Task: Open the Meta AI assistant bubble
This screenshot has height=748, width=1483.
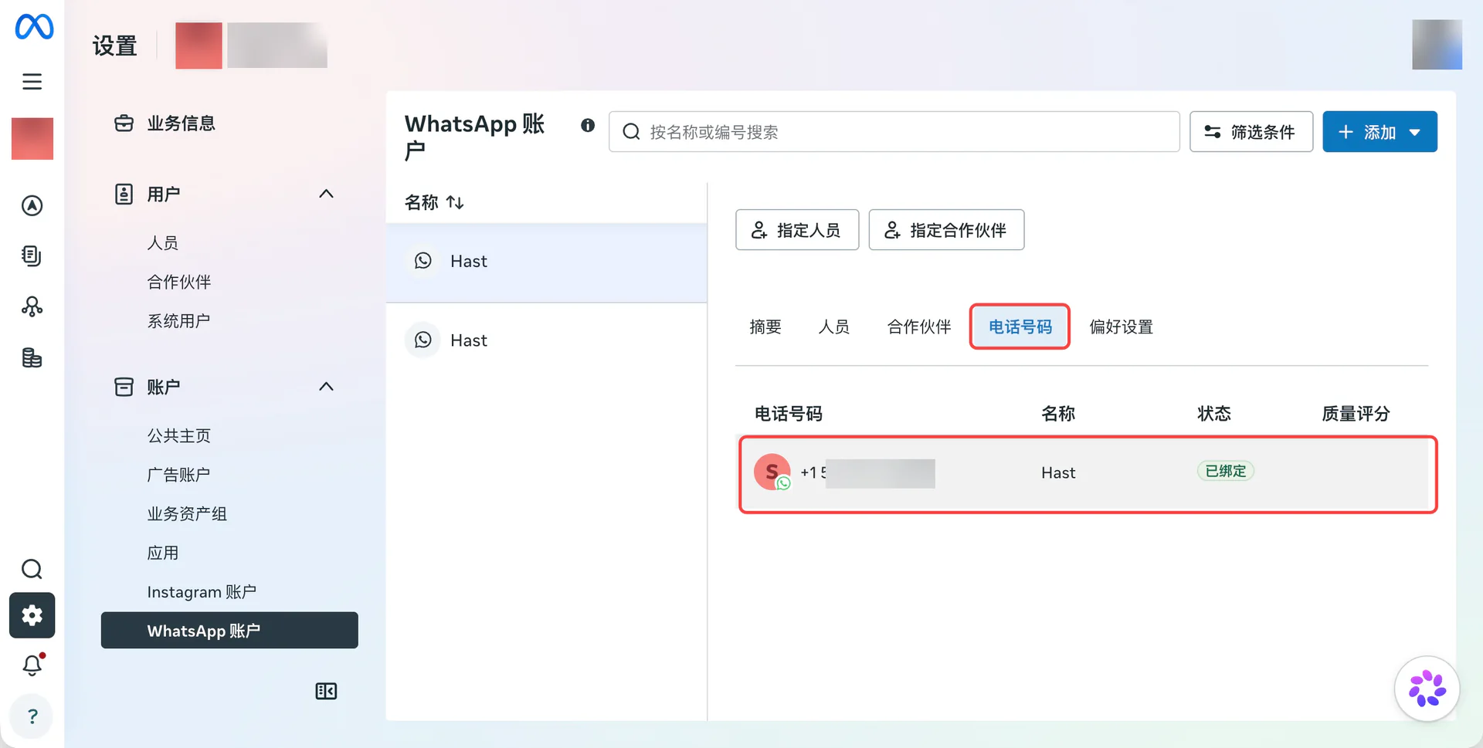Action: [1427, 689]
